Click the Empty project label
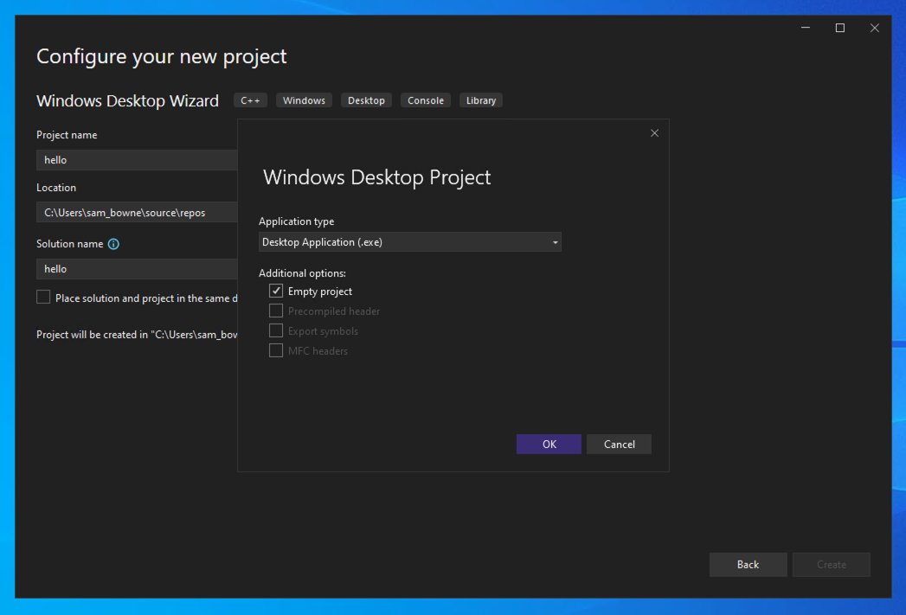 [x=320, y=291]
